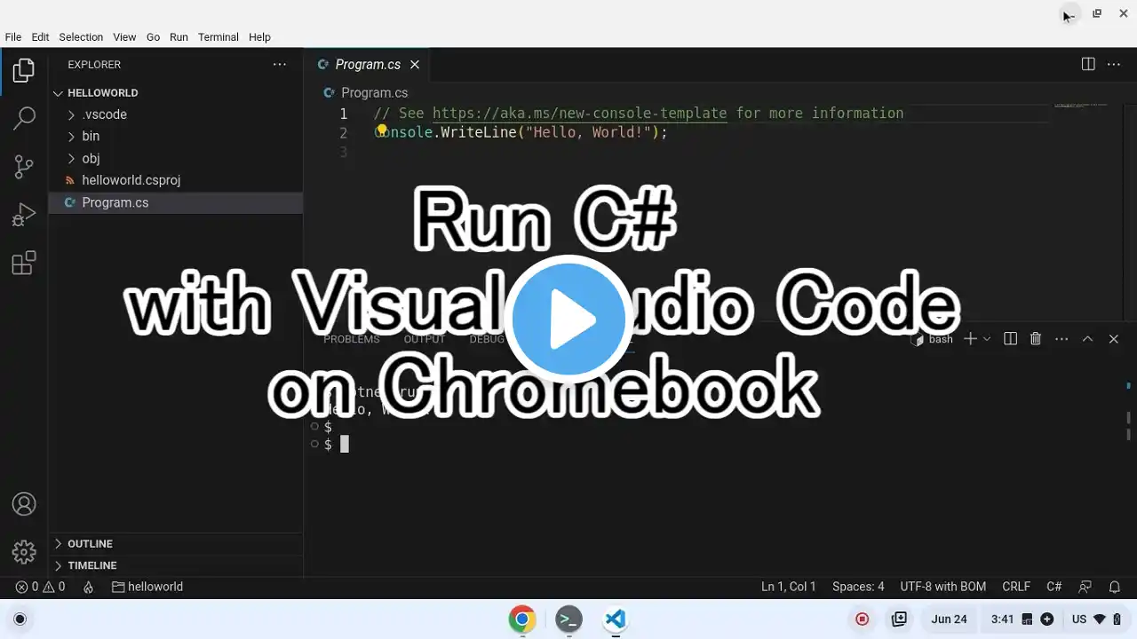Go to line via Ln 1, Col 1

point(789,587)
